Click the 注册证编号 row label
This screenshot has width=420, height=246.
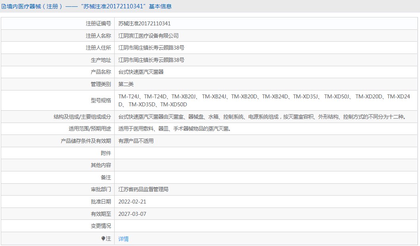click(x=98, y=23)
